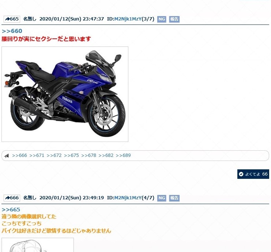Jump to reply >>671
Image resolution: width=271 pixels, height=252 pixels.
pos(37,155)
